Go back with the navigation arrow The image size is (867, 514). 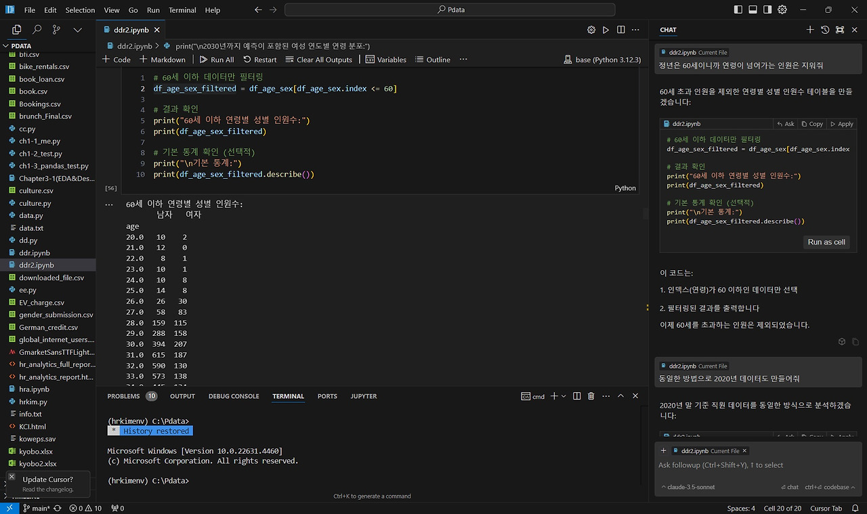coord(258,10)
